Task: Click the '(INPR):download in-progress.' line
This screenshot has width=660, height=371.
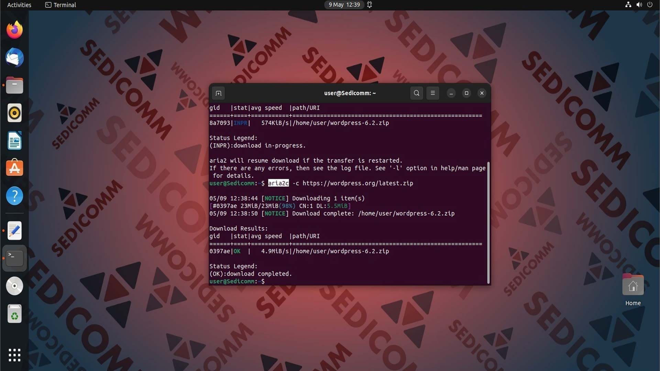Action: (x=257, y=145)
